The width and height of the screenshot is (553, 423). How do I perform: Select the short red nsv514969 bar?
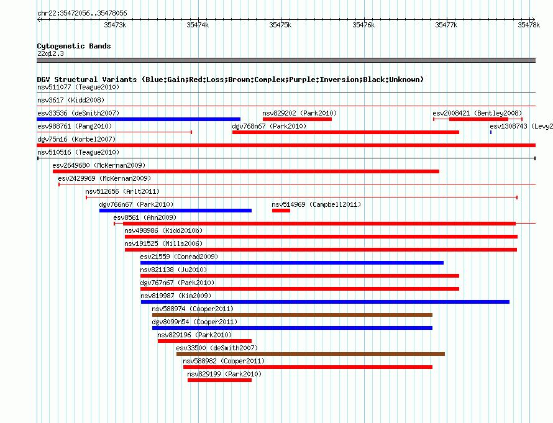coord(281,211)
